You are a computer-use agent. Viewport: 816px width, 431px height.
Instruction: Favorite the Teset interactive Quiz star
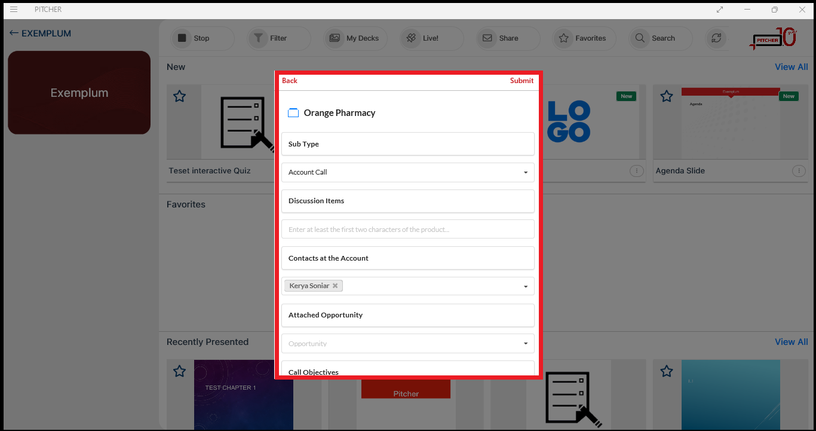tap(179, 96)
